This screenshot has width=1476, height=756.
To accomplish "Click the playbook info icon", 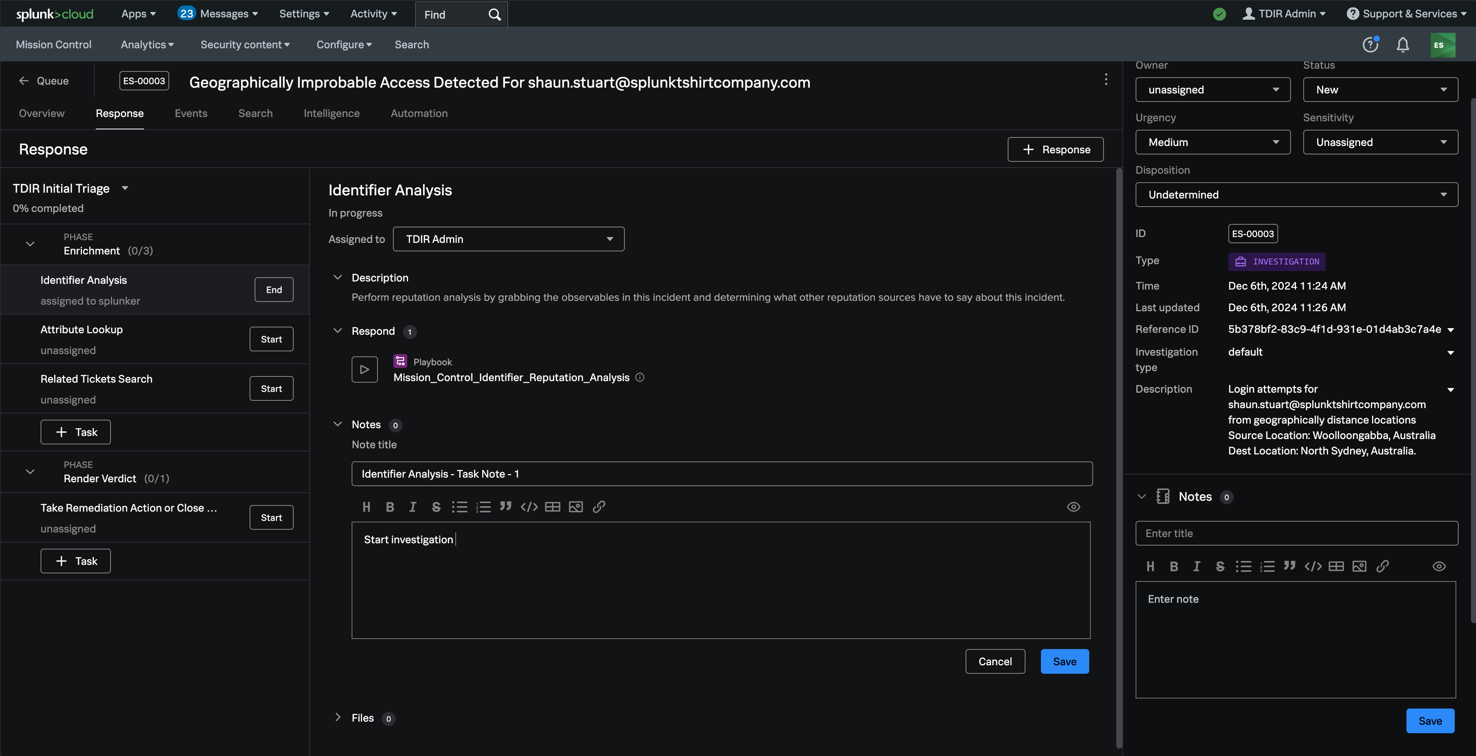I will tap(640, 378).
